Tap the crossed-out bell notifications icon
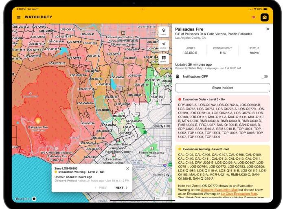Viewport: 285px width, 209px height. [x=178, y=77]
